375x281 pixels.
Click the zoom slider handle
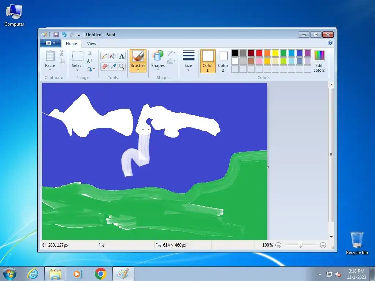301,245
